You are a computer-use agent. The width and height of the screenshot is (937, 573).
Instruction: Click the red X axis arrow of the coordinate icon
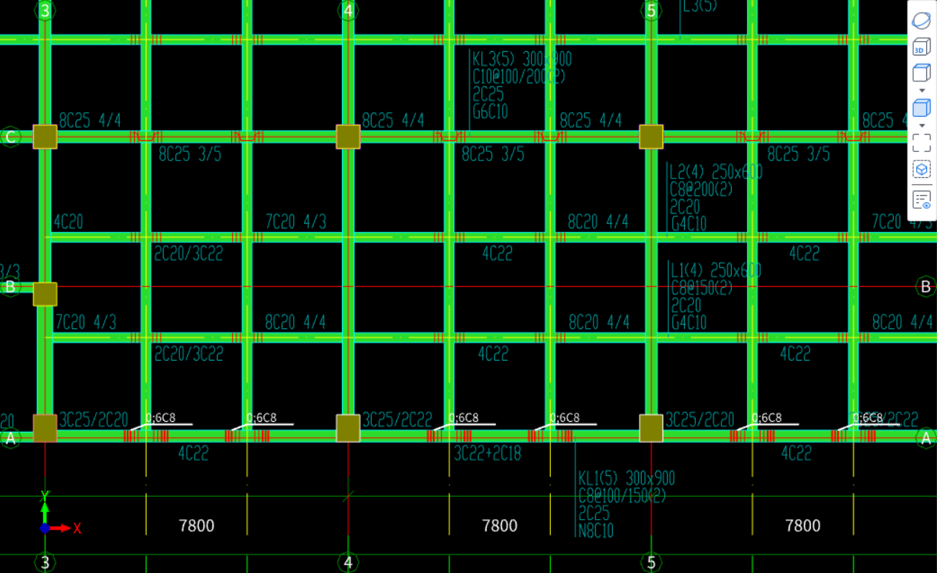coord(60,528)
